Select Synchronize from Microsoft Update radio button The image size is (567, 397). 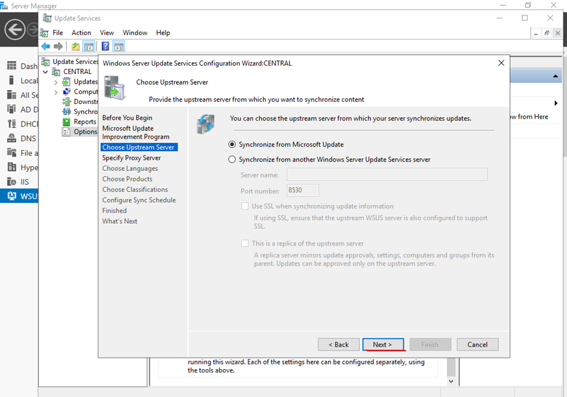click(x=233, y=144)
